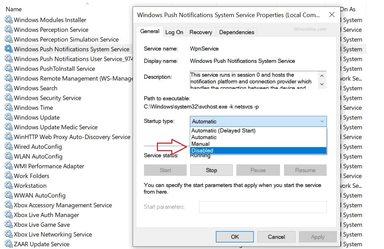Click gear icon of Windows Perception Simulation Service
Viewport: 384px width, 249px height.
(9, 39)
